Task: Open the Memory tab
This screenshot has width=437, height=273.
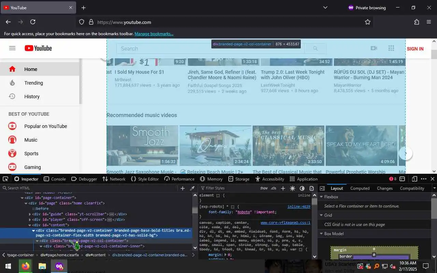Action: point(211,179)
